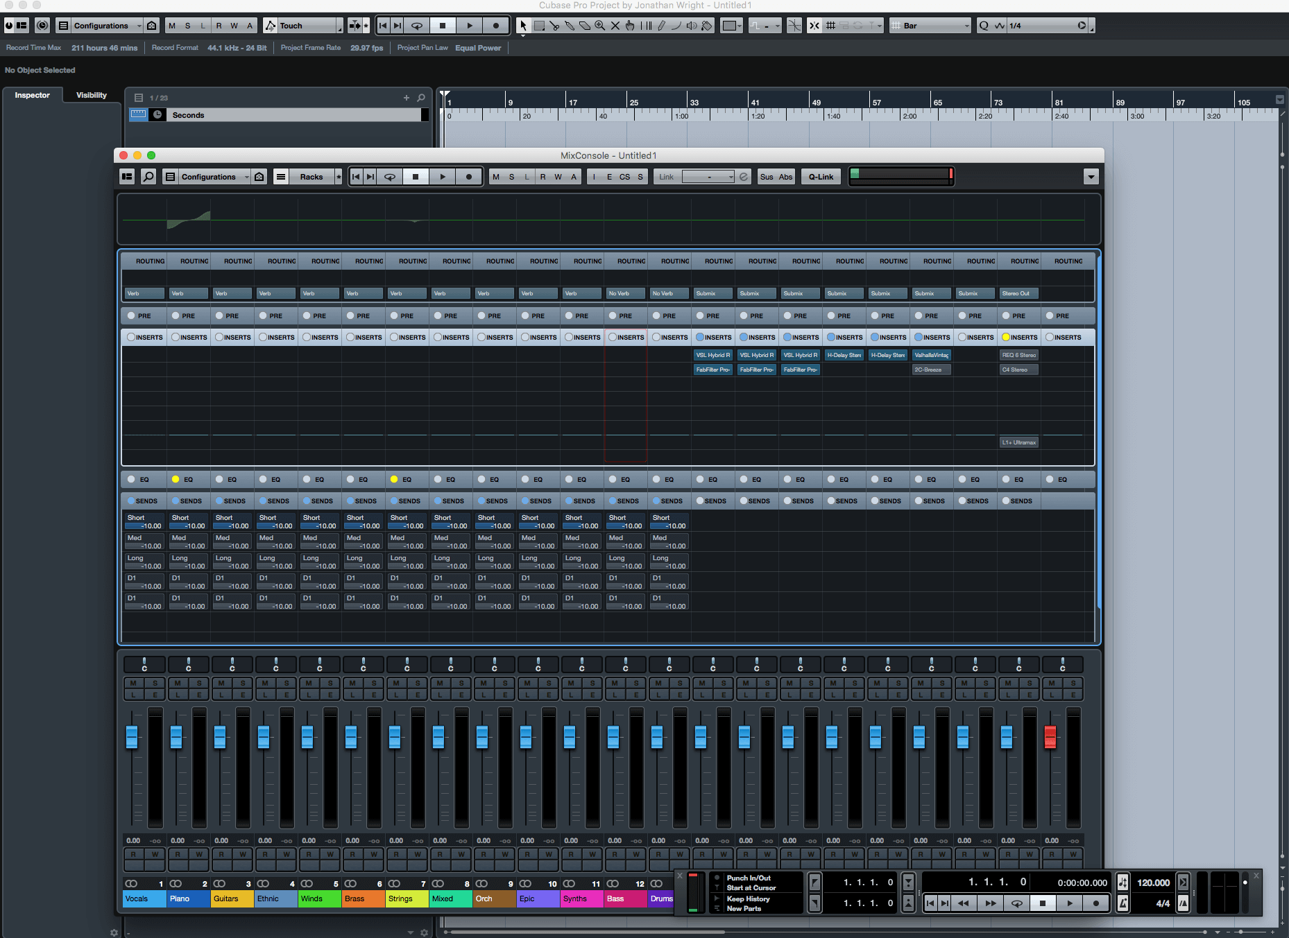Screen dimensions: 1289x938
Task: Toggle SENDS bypass on Vocals channel
Action: (130, 501)
